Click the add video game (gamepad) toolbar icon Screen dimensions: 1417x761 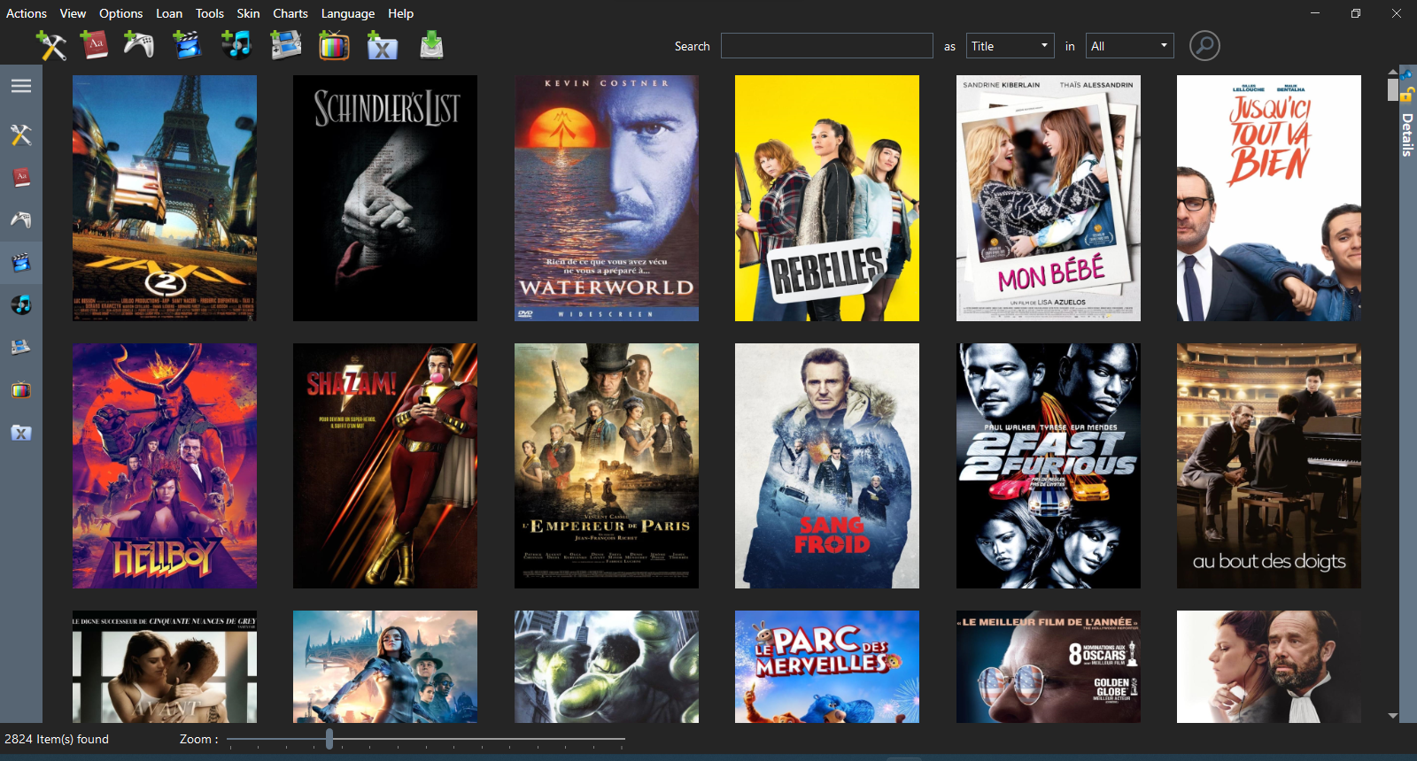tap(138, 45)
